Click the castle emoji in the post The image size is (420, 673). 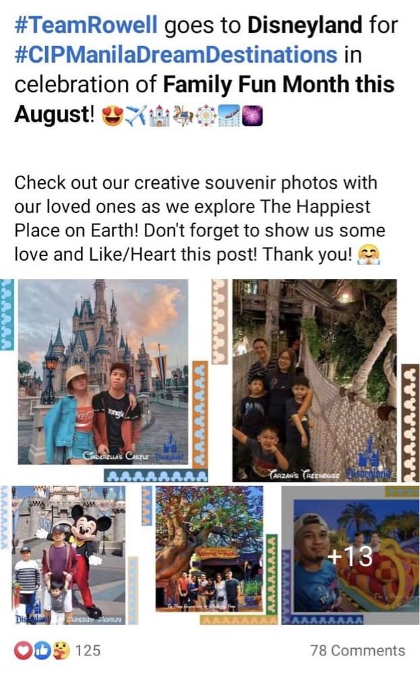tap(159, 115)
